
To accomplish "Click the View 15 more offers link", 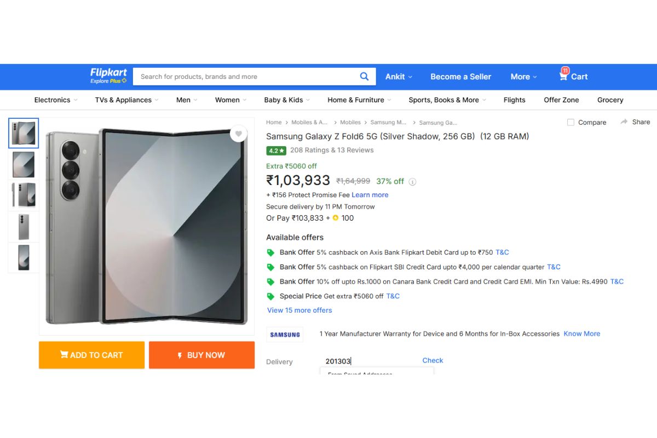I will pos(299,310).
